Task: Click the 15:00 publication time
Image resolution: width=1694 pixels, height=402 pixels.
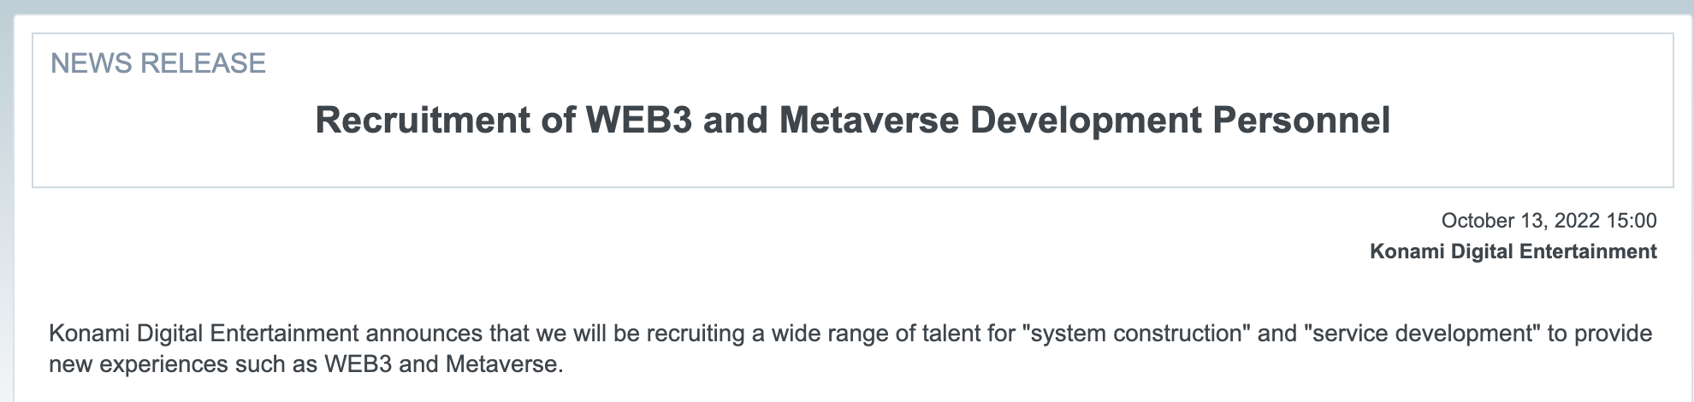Action: (1632, 221)
